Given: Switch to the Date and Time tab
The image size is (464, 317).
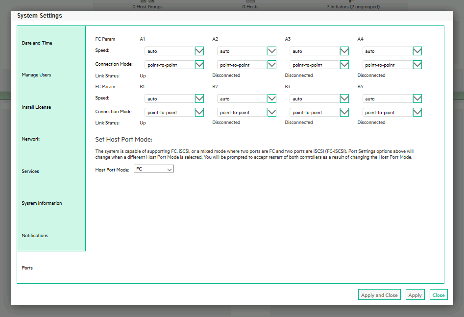Looking at the screenshot, I should point(51,43).
